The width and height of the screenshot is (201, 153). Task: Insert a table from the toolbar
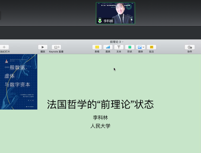[97, 47]
